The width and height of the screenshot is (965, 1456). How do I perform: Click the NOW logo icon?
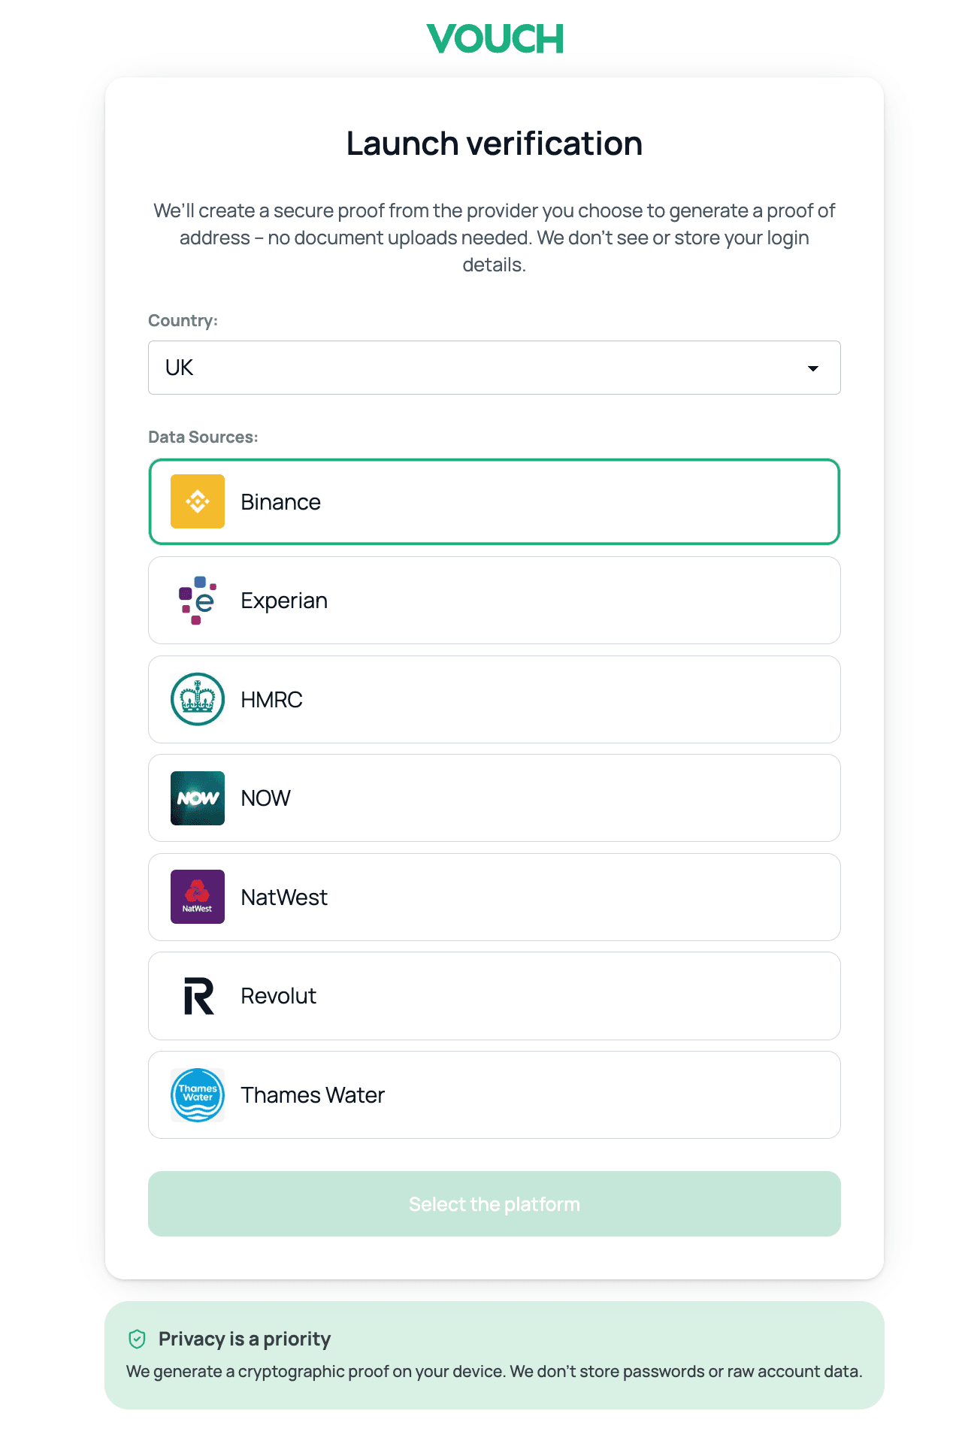click(x=197, y=798)
